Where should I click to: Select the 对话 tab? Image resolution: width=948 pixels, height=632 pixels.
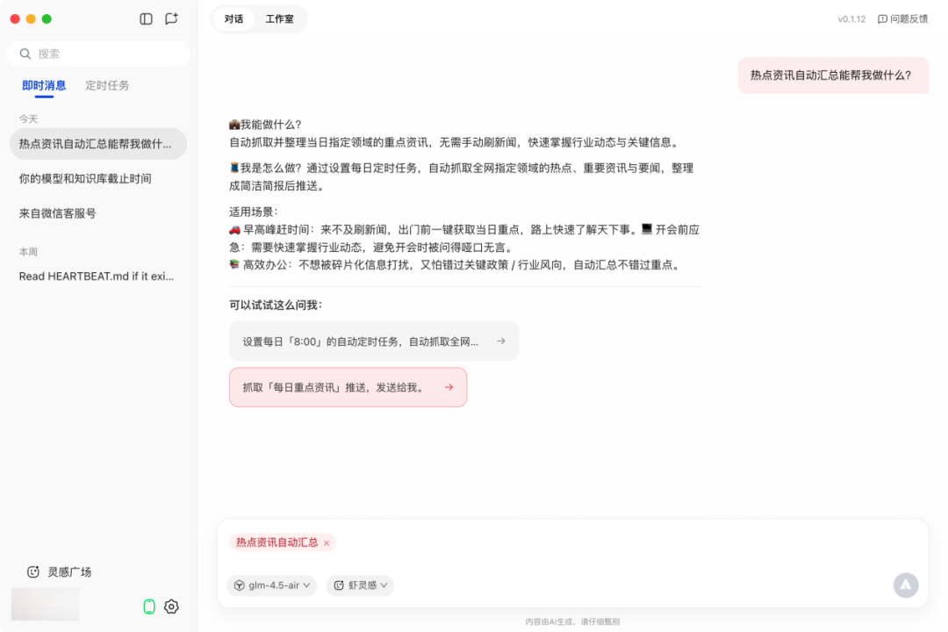[x=233, y=18]
